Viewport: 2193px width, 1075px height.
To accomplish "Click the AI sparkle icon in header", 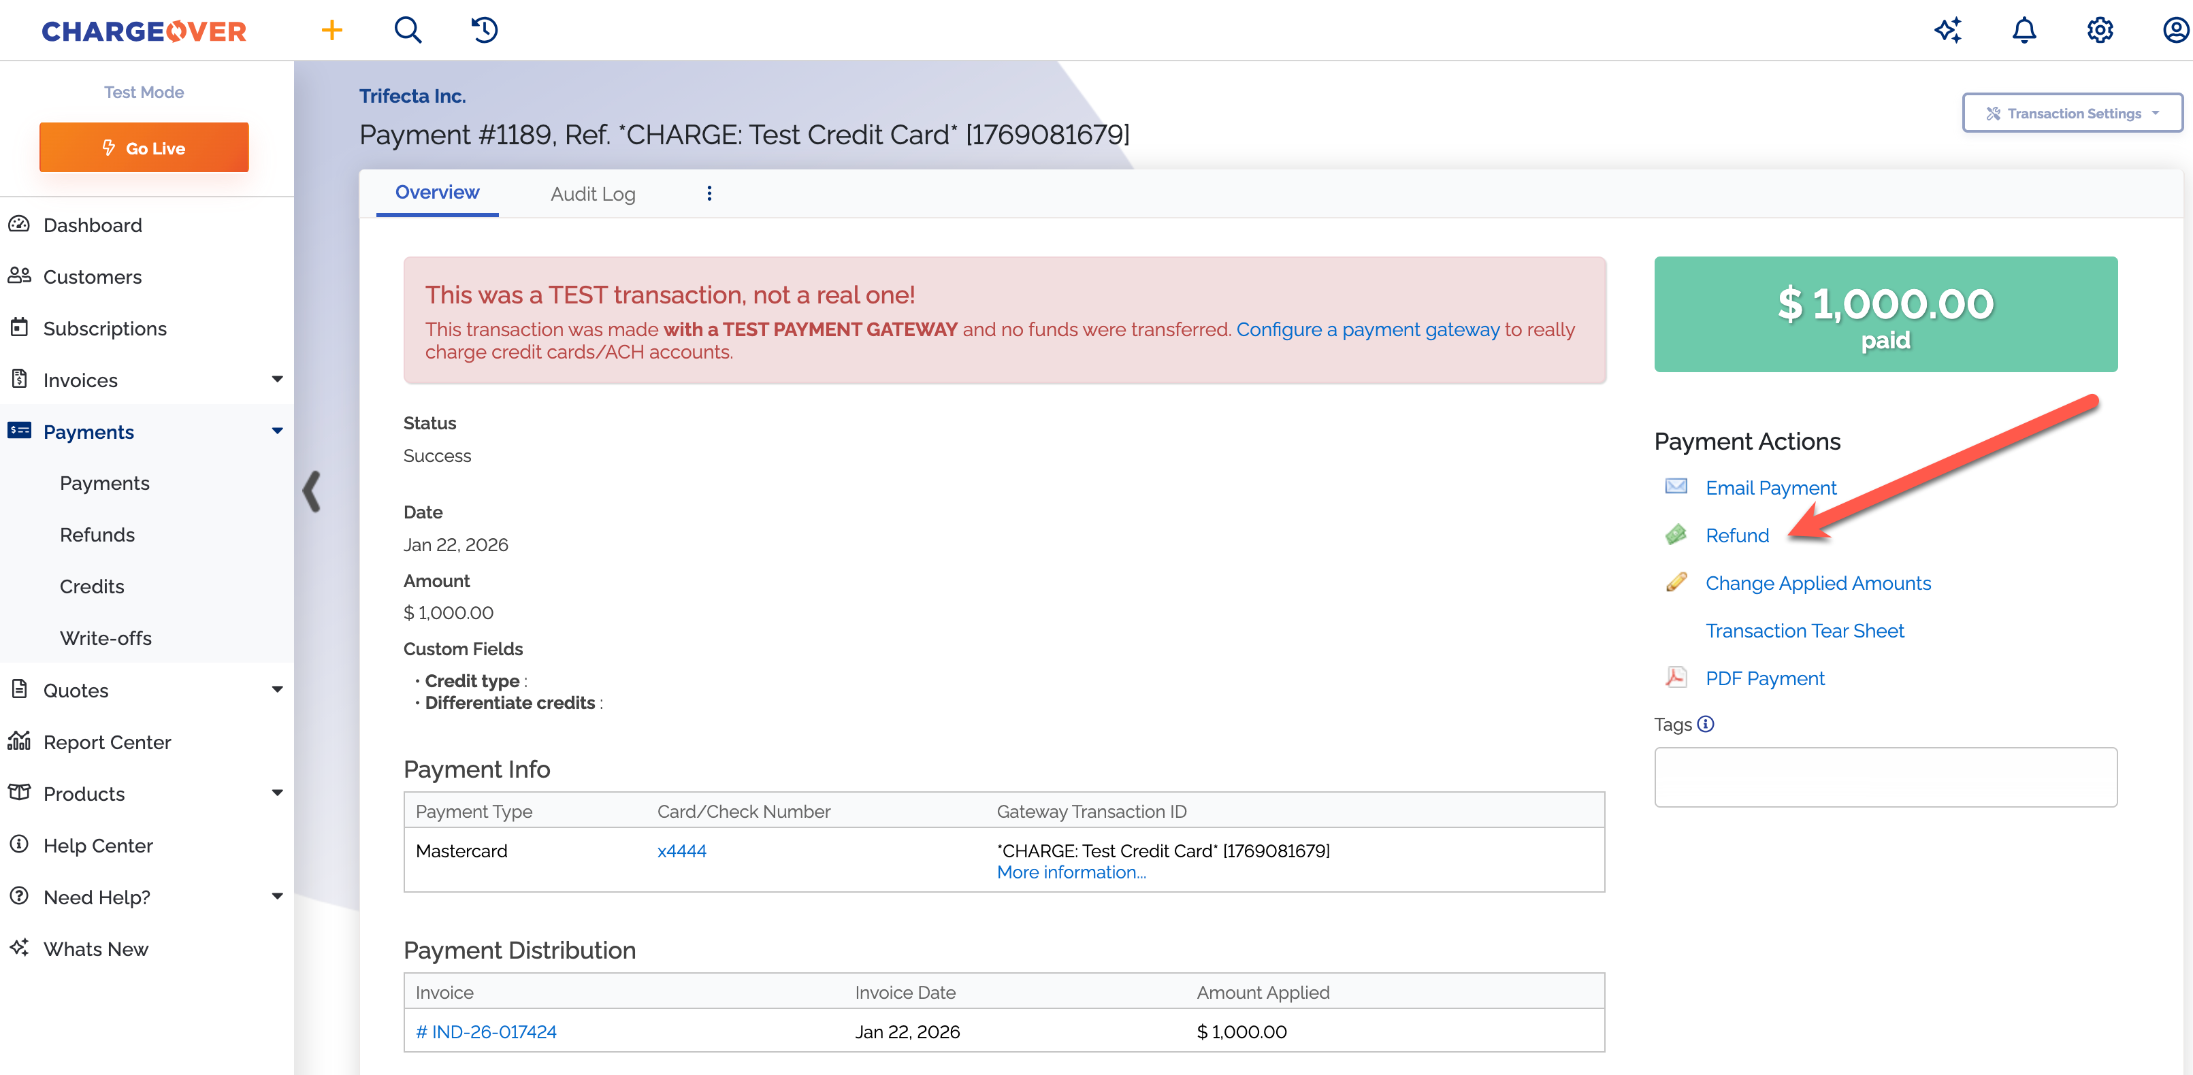I will click(x=1947, y=31).
